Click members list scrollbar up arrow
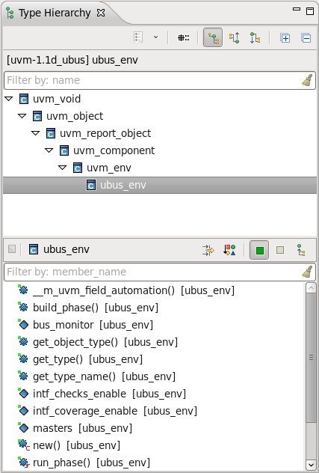 point(311,288)
